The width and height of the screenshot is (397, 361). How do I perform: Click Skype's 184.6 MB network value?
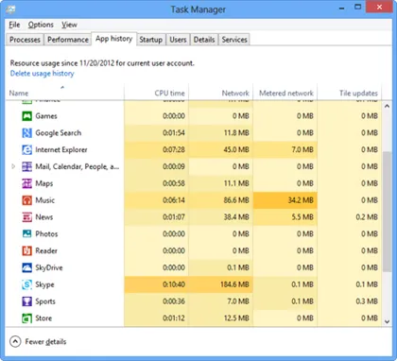point(234,284)
